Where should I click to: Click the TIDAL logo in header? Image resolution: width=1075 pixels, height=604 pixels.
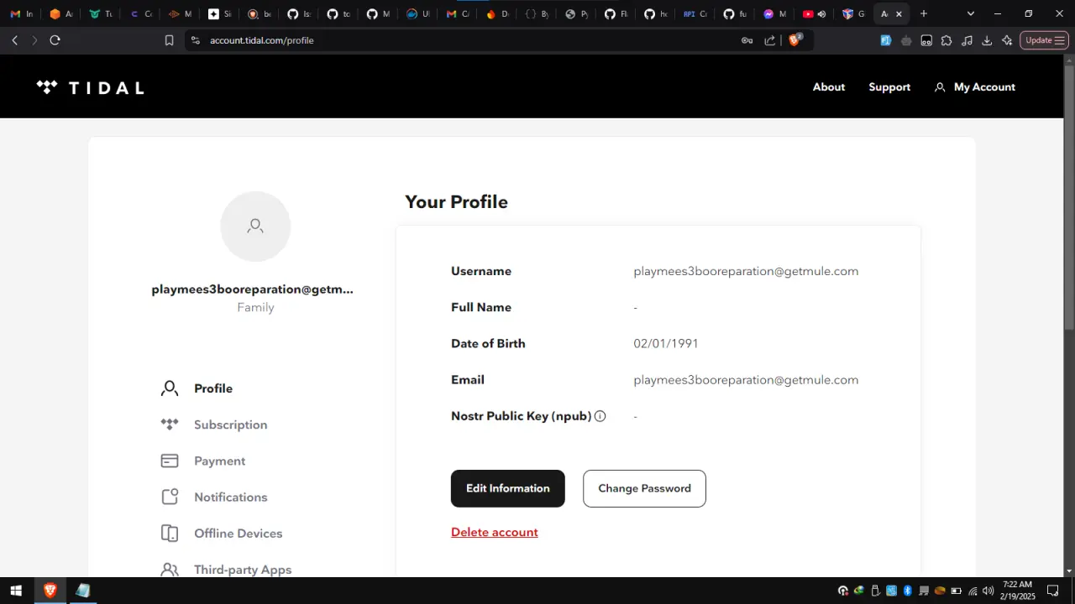click(90, 87)
